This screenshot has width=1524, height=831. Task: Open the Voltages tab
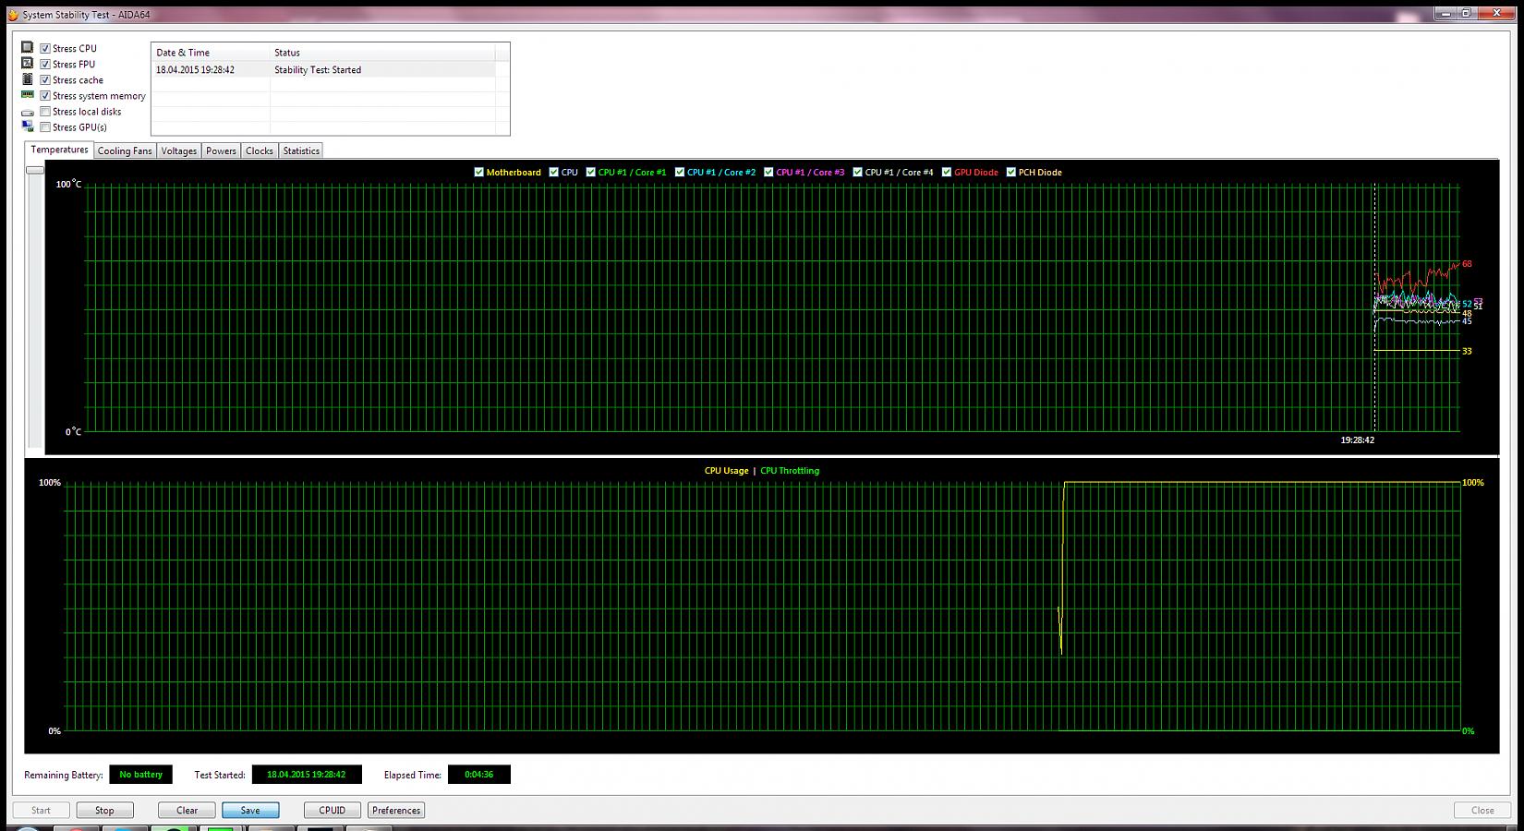point(179,151)
